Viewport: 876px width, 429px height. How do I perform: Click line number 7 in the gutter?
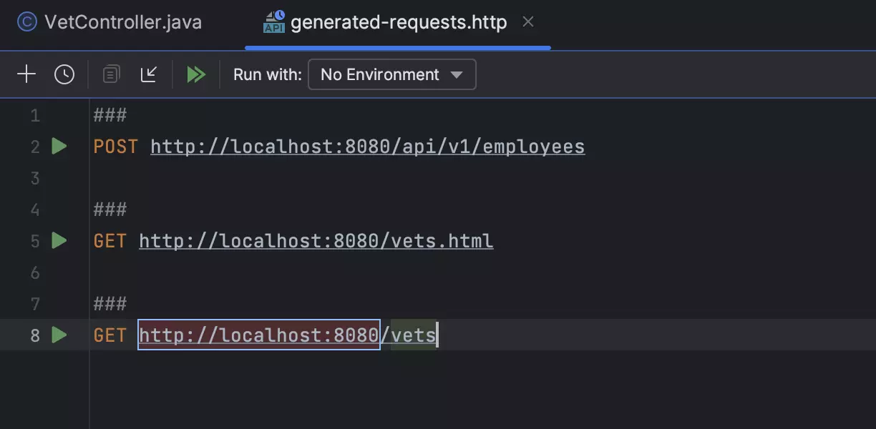[35, 304]
